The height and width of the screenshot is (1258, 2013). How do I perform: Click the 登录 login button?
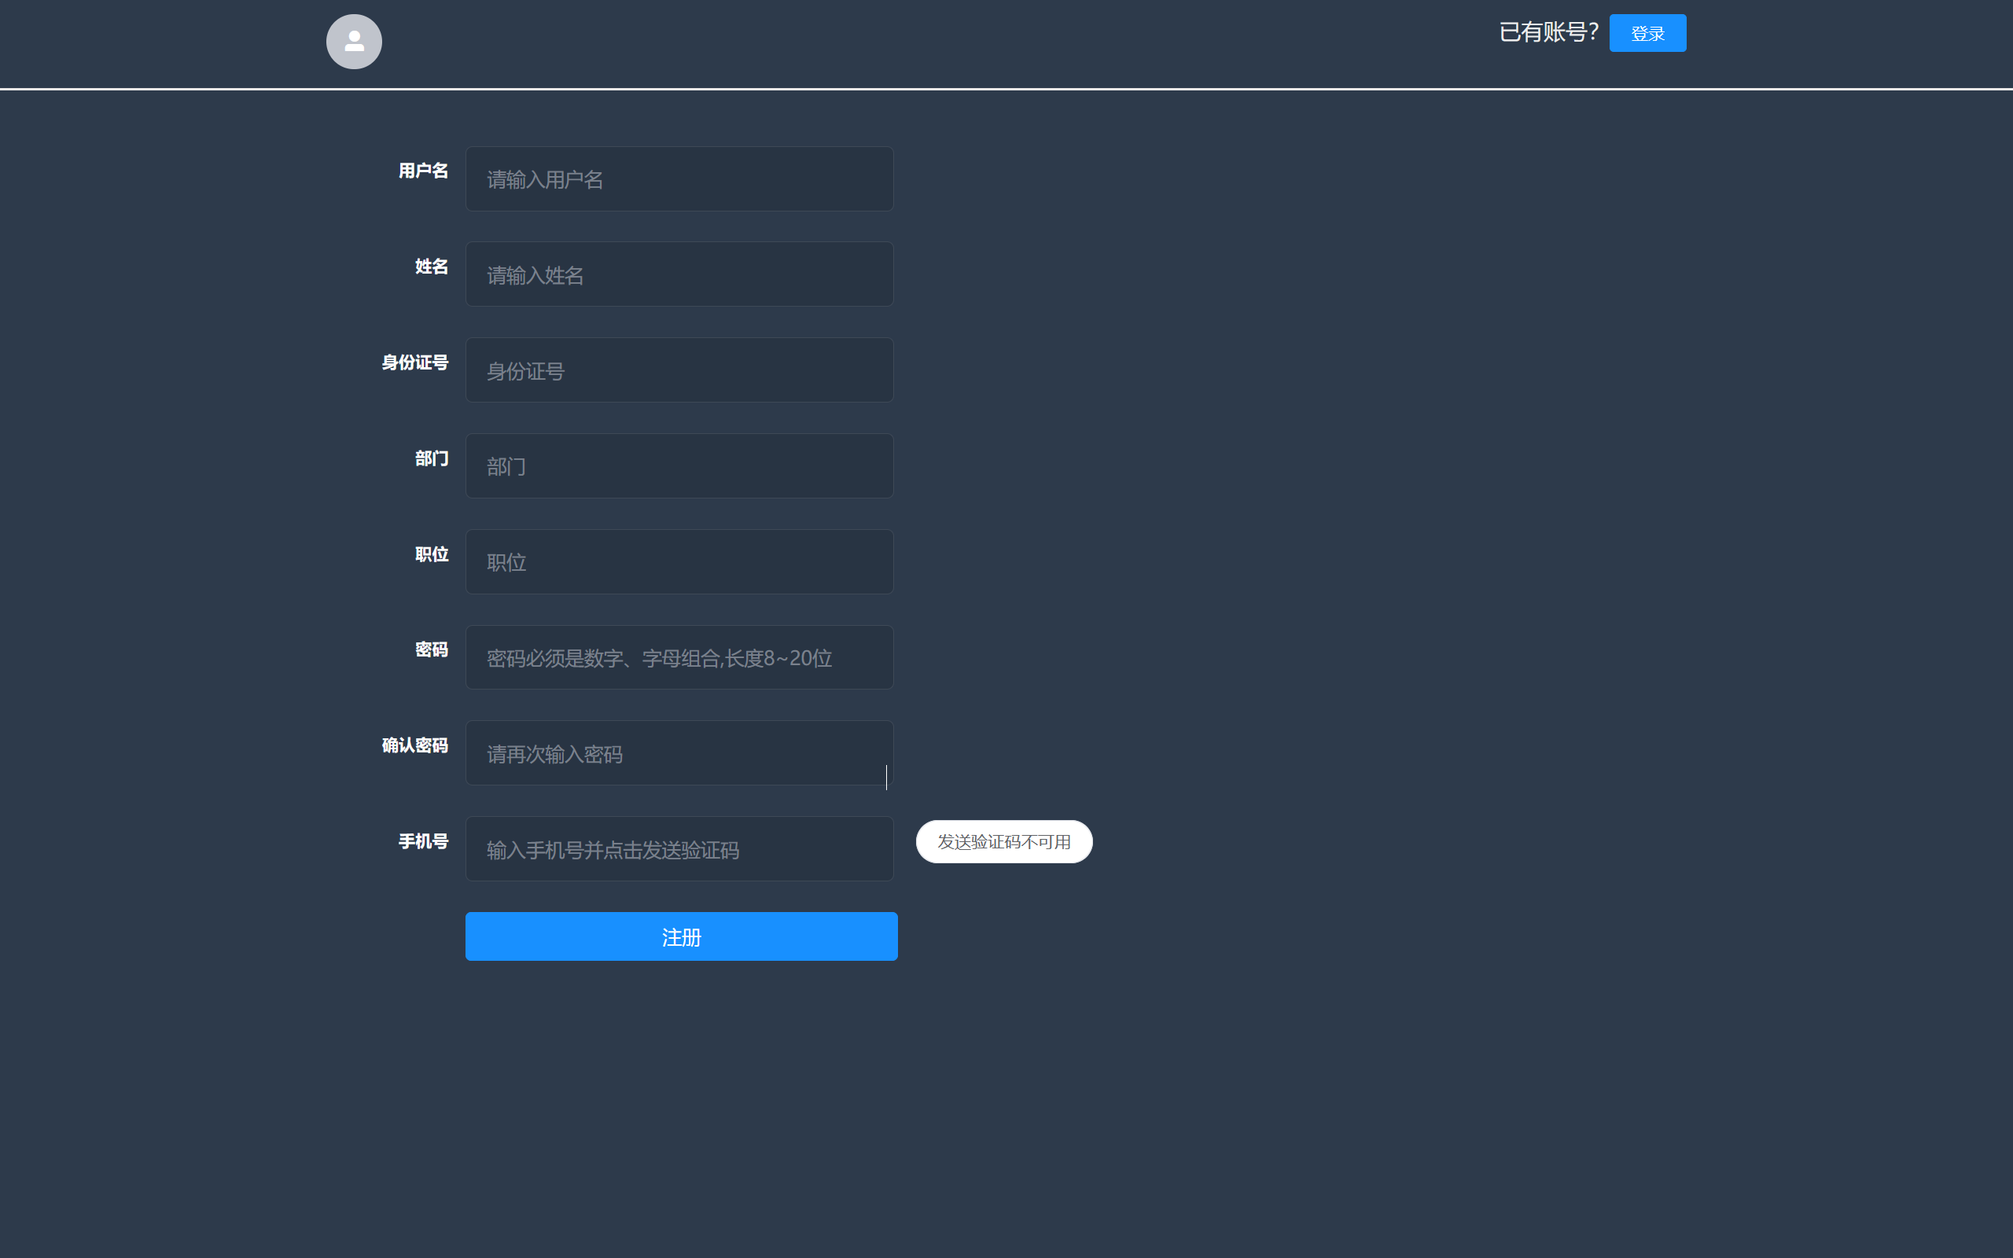pyautogui.click(x=1647, y=33)
